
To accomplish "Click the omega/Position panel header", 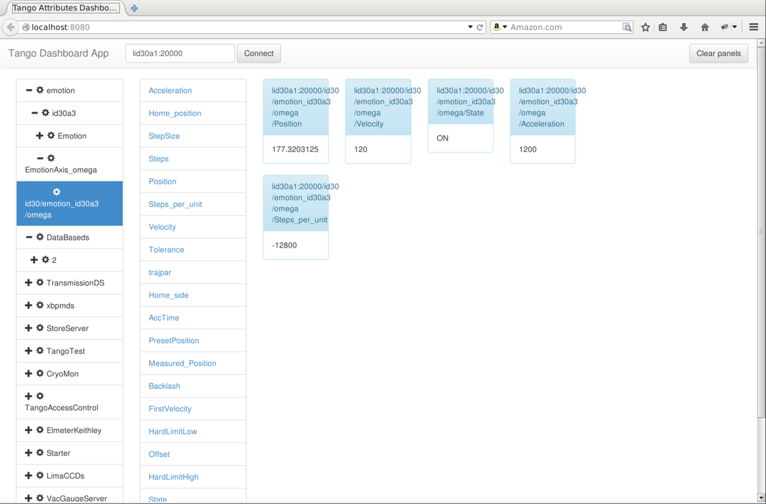I will (x=296, y=107).
